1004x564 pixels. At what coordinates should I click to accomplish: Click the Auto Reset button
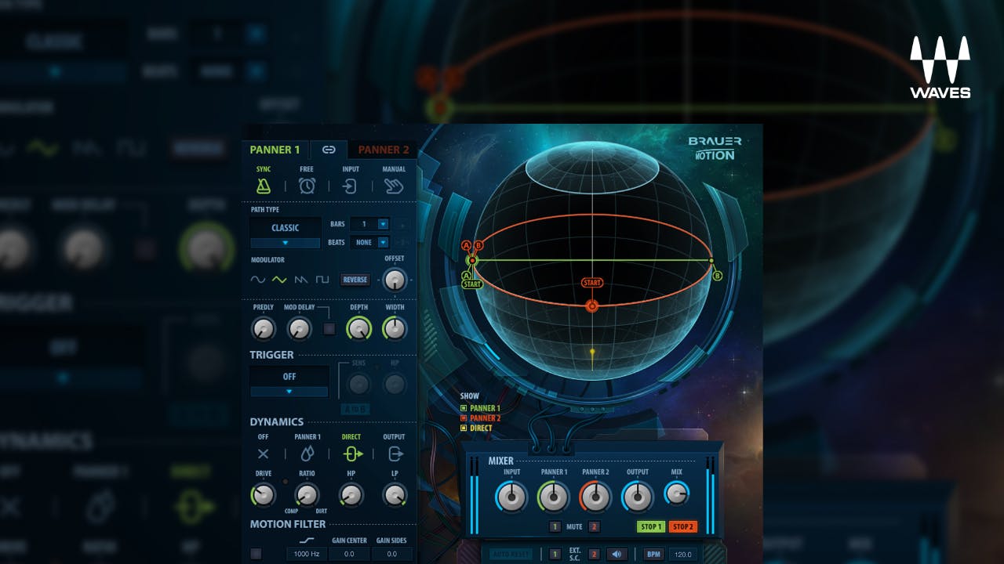pyautogui.click(x=511, y=555)
